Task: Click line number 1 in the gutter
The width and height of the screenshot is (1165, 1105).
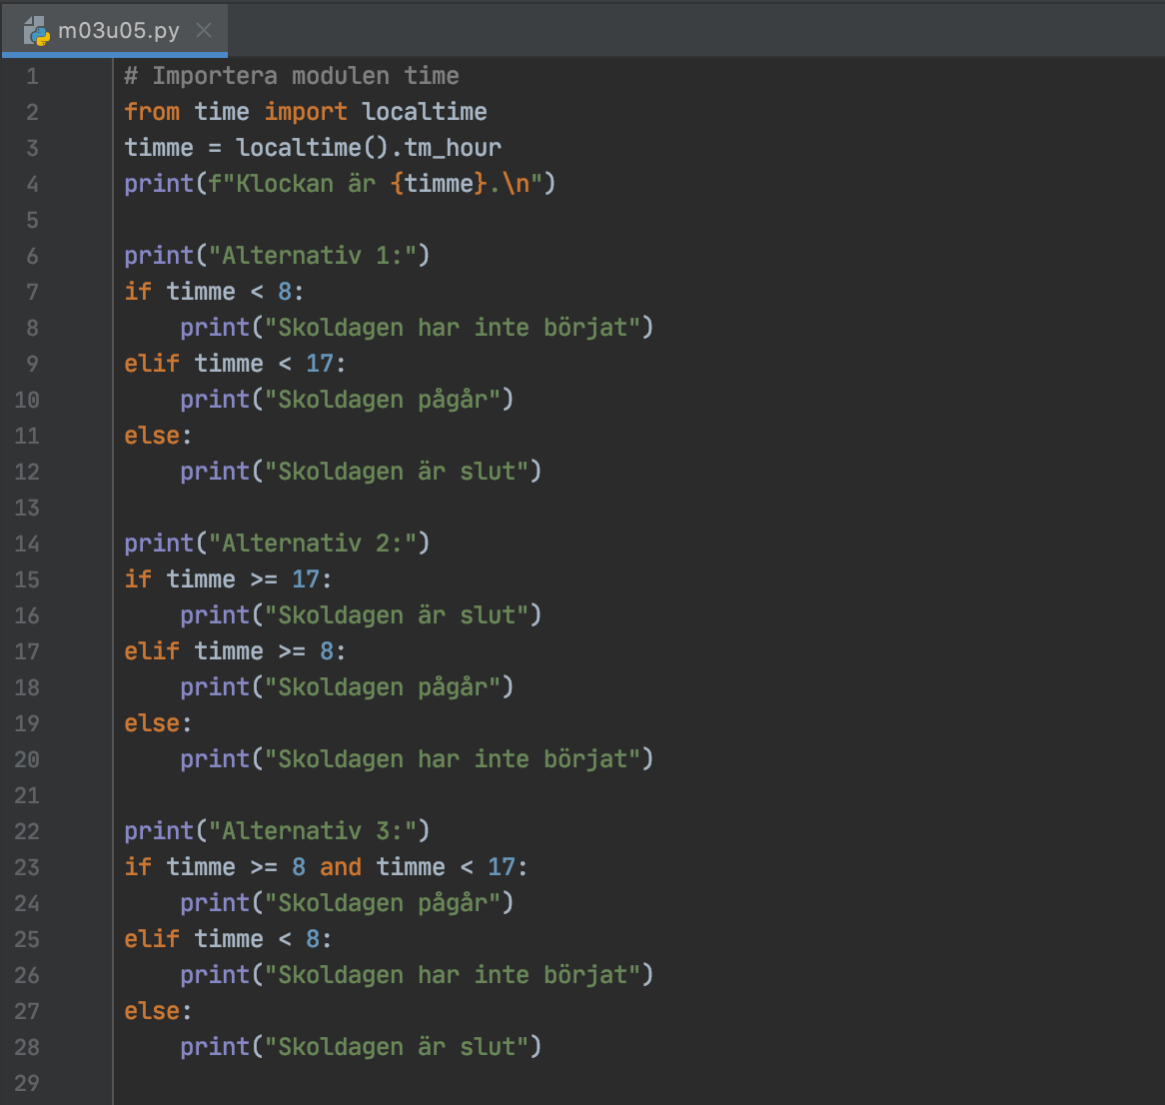Action: point(32,76)
